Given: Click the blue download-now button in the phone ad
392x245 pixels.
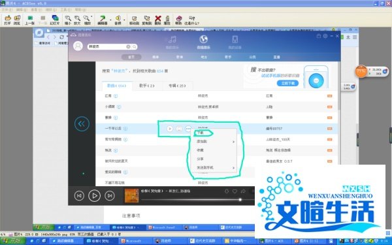Looking at the screenshot, I should (287, 83).
